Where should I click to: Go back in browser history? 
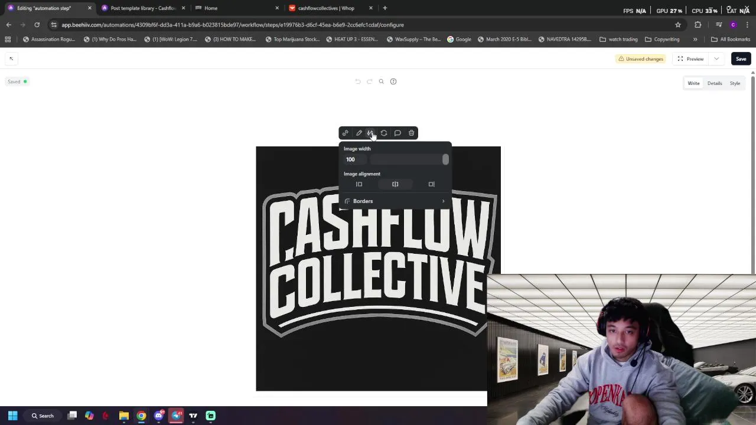(8, 25)
